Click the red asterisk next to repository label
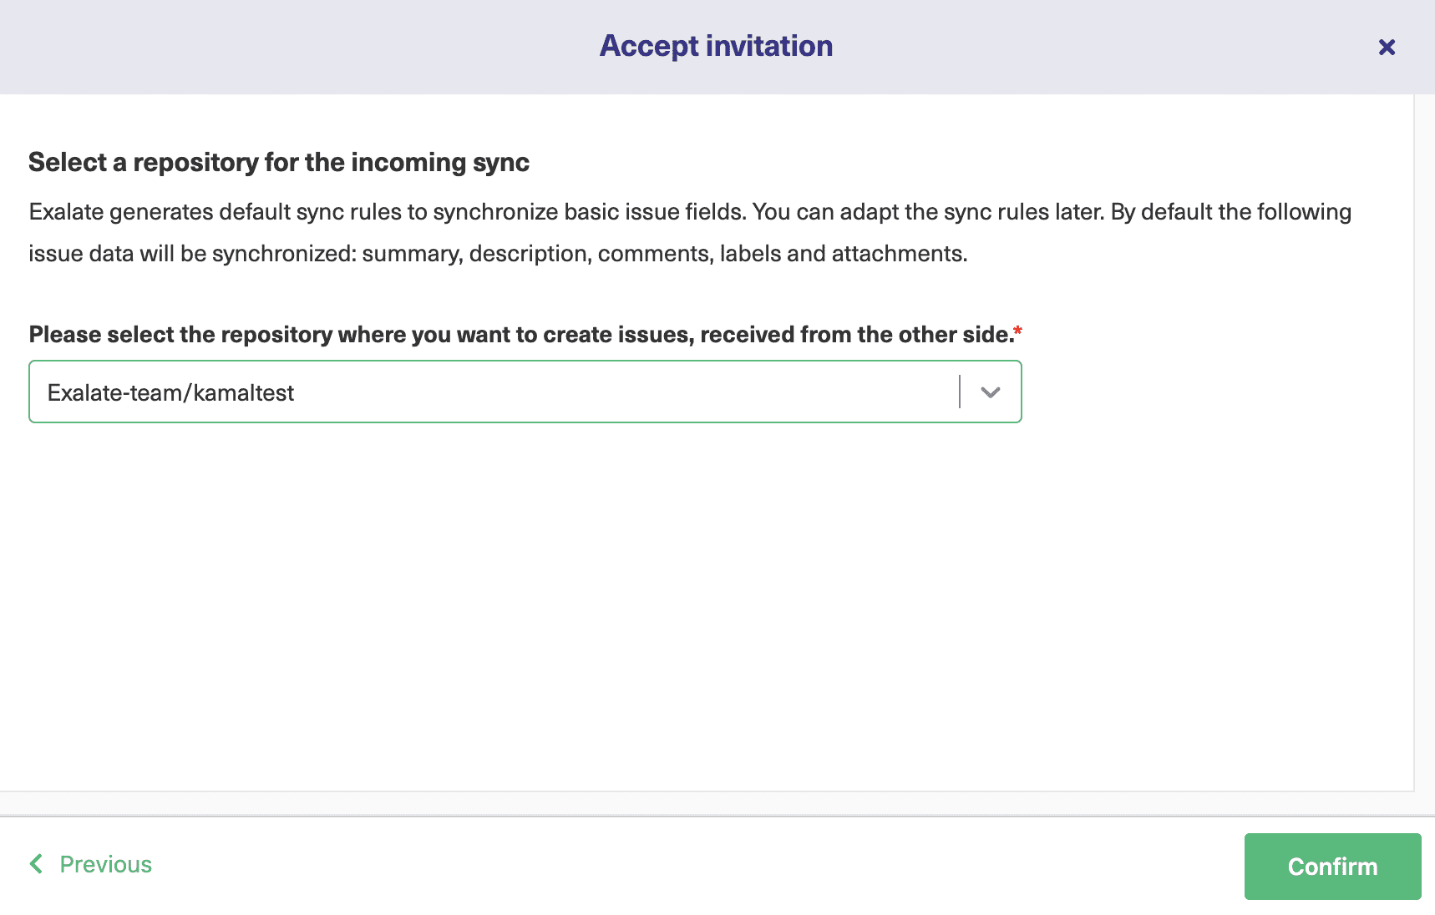Screen dimensions: 1435x915 coord(1018,329)
